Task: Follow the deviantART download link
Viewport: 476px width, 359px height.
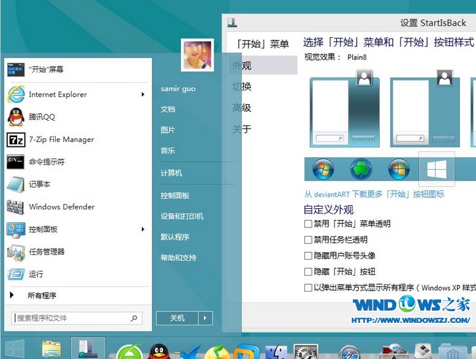Action: (x=374, y=194)
